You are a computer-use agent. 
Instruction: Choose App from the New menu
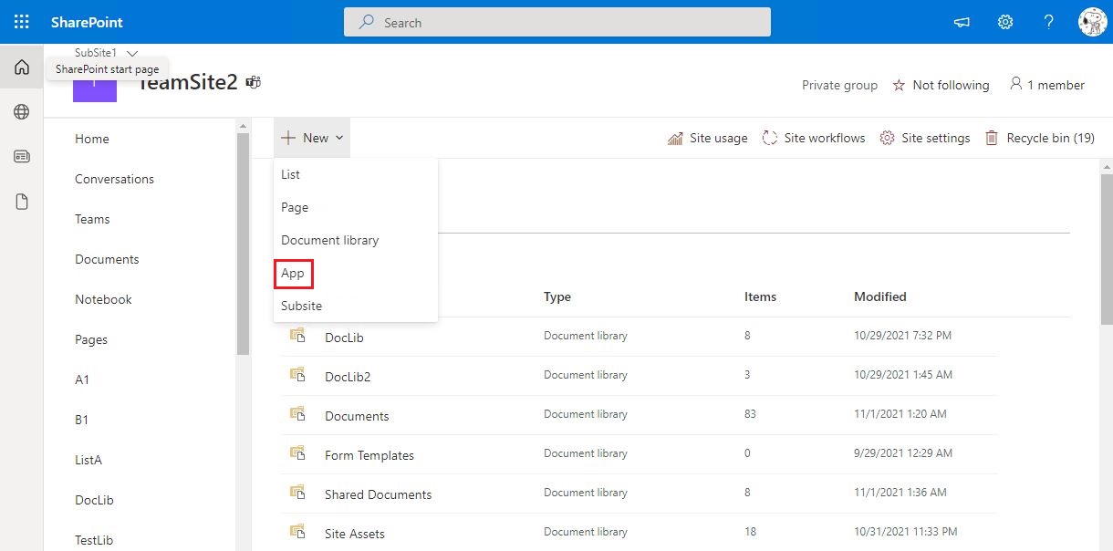pyautogui.click(x=356, y=273)
